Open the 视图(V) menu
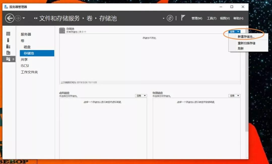 click(x=225, y=18)
